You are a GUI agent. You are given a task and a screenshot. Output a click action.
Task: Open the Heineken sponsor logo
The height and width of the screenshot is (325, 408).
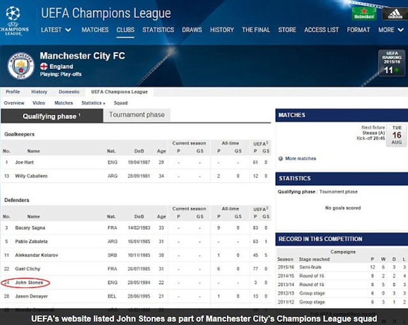[x=364, y=13]
